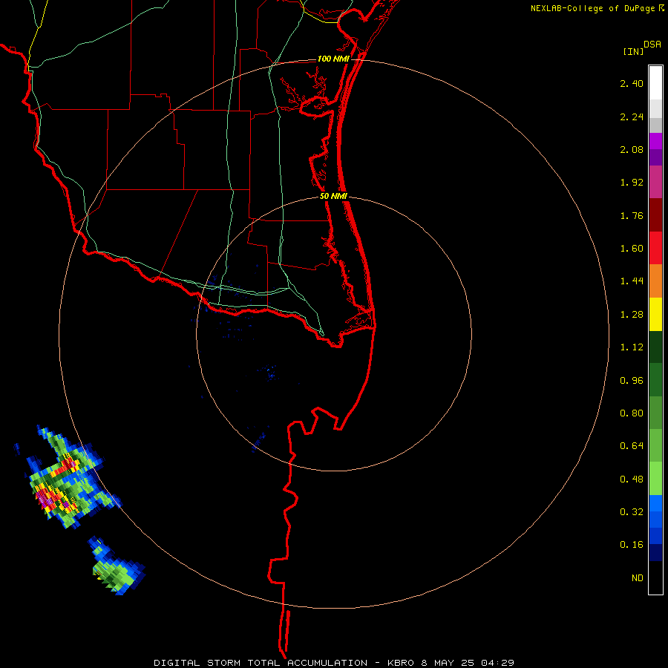Select the 1.28 legend value
Screen dimensions: 668x668
tap(632, 315)
